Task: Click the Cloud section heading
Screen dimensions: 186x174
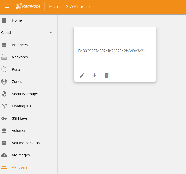Action: click(x=6, y=33)
